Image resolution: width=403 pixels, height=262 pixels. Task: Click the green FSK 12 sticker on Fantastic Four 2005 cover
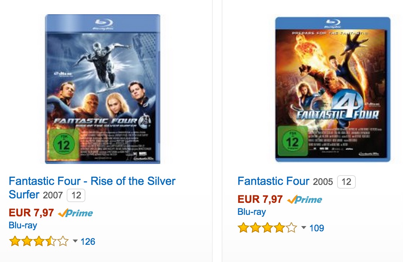[292, 141]
